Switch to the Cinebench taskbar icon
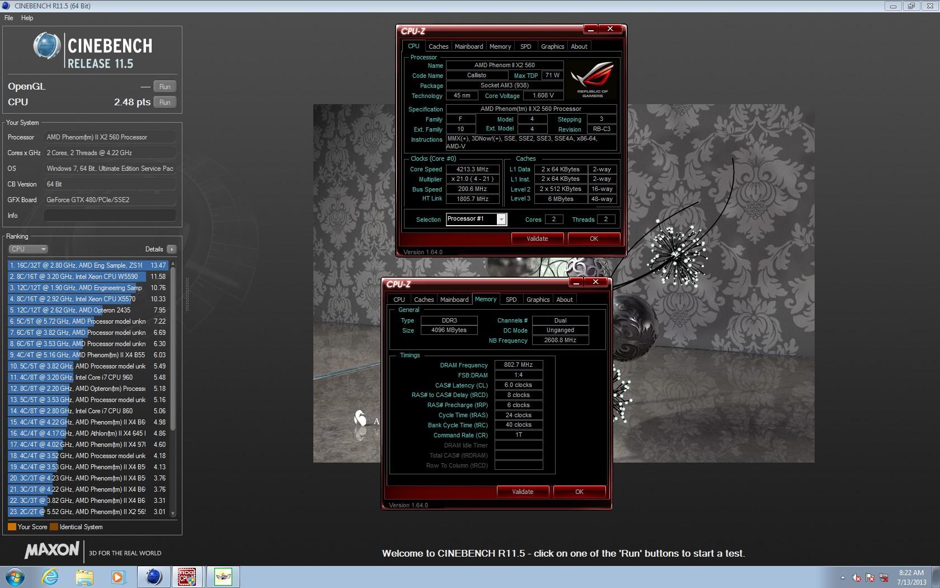940x588 pixels. [x=153, y=577]
